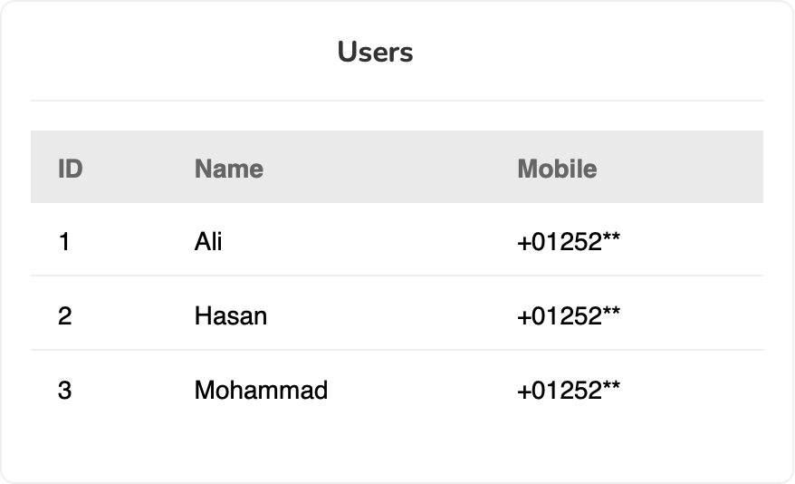Click the asterisks in Mohammad's mobile number
Viewport: 795px width, 484px height.
(x=611, y=388)
